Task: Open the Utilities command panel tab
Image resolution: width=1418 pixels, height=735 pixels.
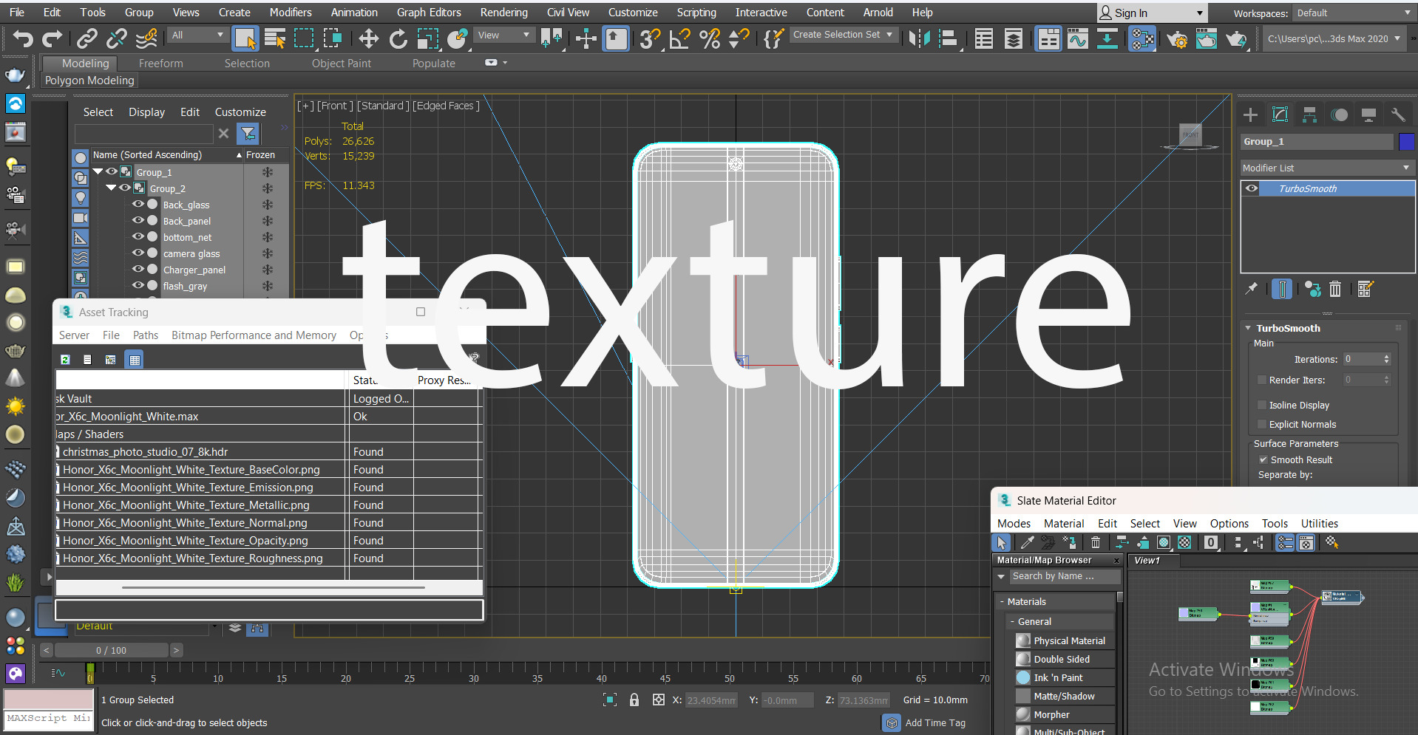Action: 1397,114
